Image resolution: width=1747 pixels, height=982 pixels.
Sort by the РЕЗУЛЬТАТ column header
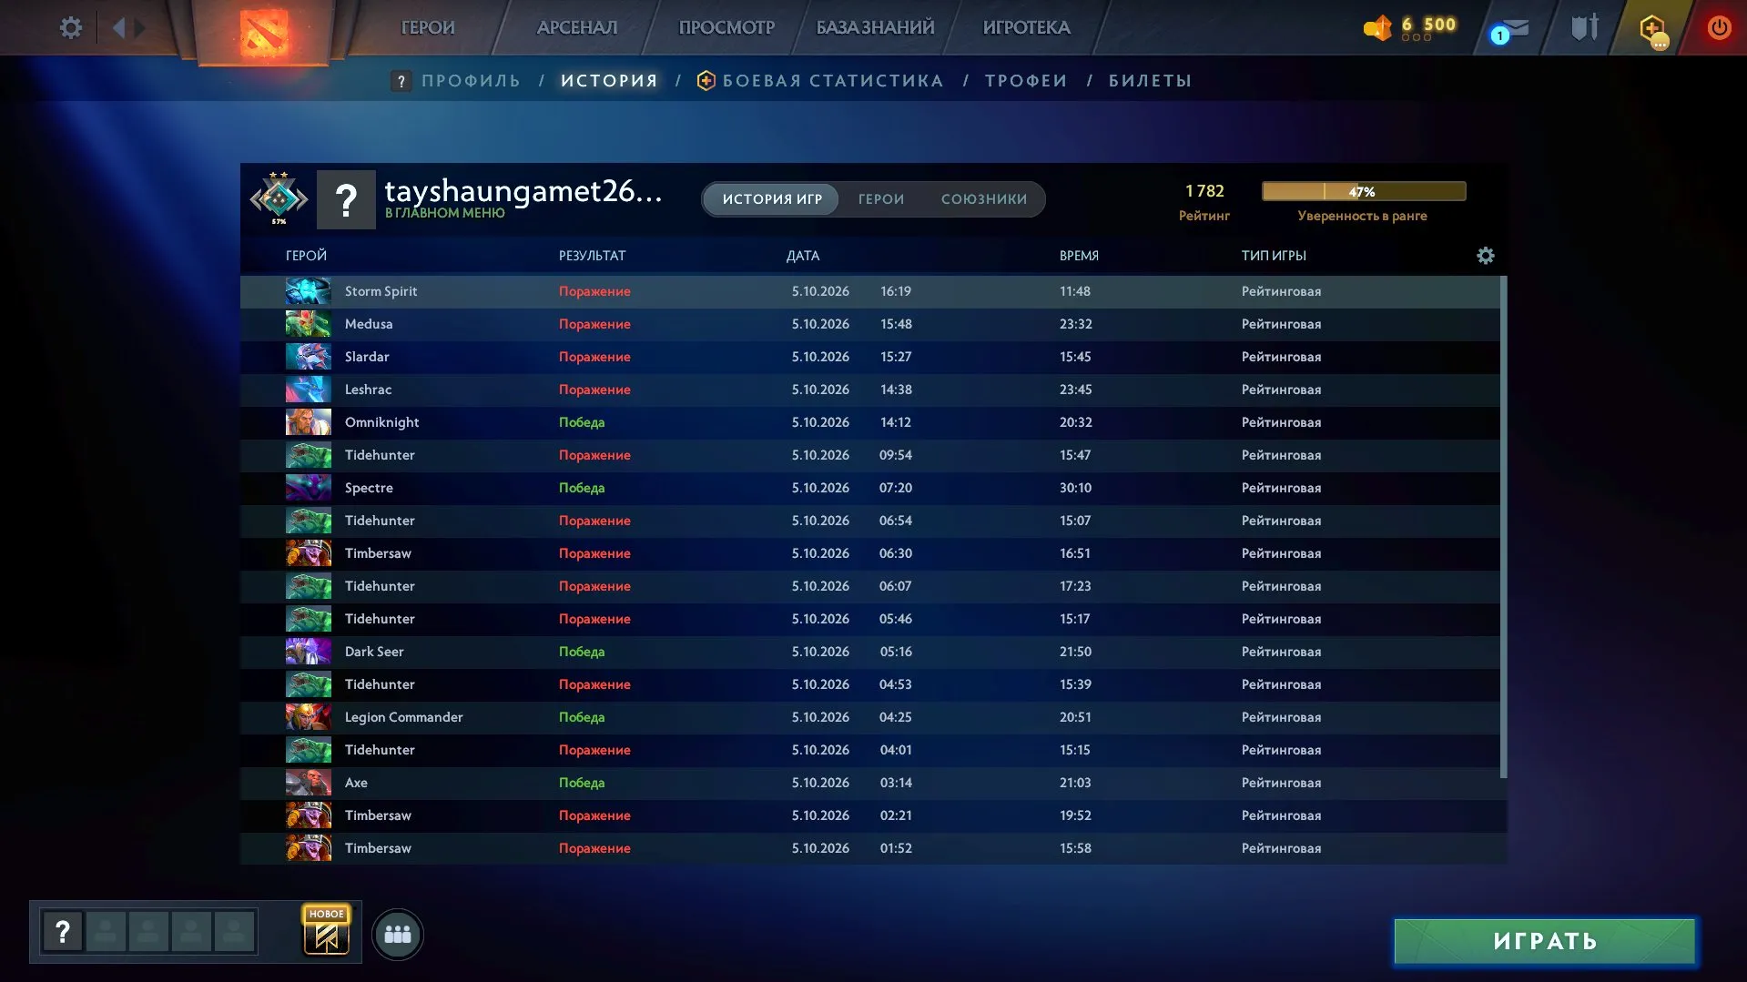(x=592, y=256)
